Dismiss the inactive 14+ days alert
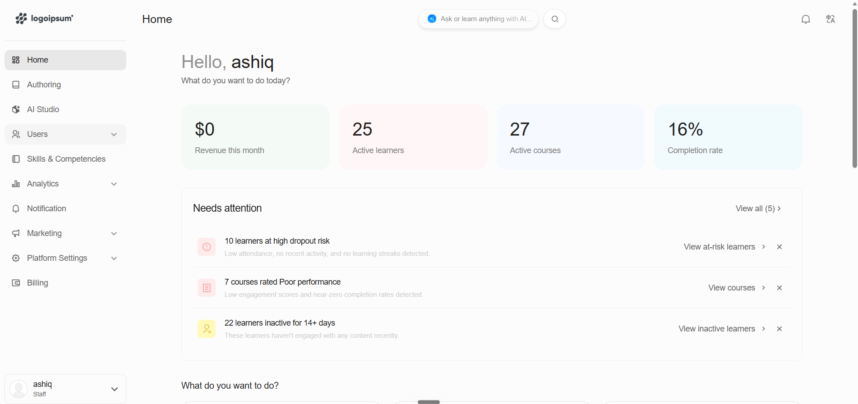This screenshot has height=404, width=858. coord(780,329)
